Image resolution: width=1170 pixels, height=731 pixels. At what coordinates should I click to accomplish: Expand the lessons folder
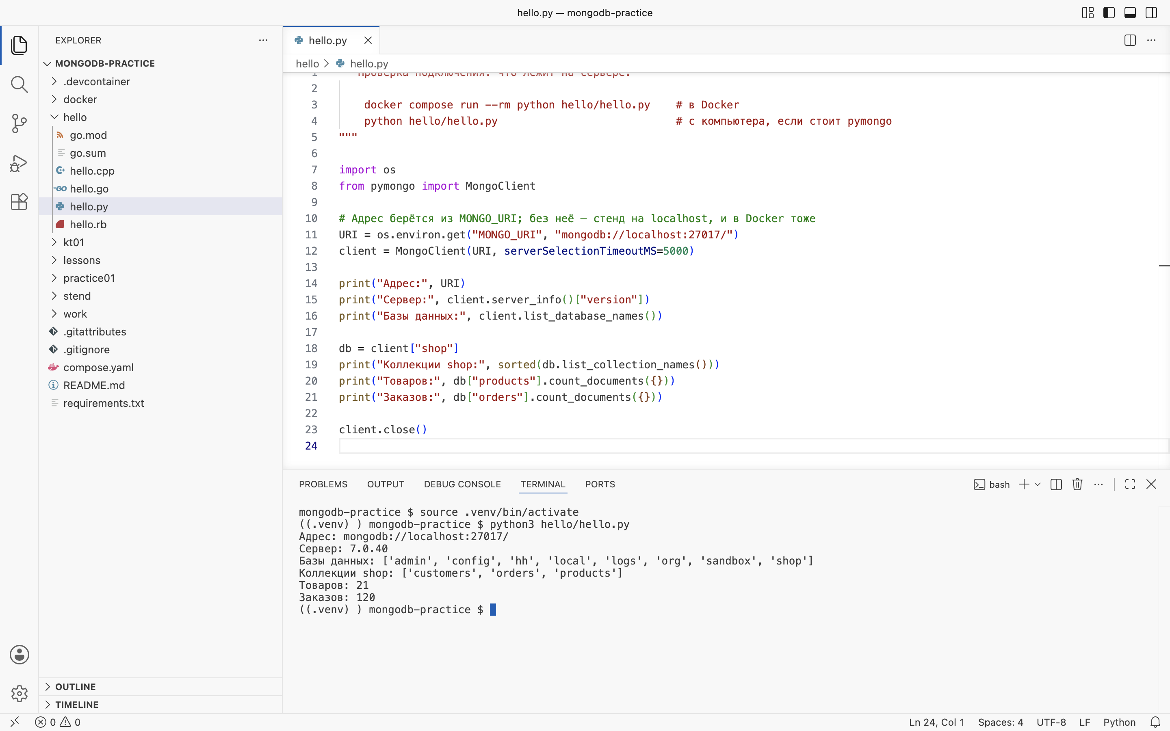160,260
